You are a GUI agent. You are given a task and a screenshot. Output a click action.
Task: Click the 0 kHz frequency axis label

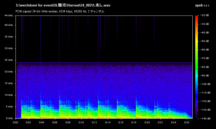(9, 118)
